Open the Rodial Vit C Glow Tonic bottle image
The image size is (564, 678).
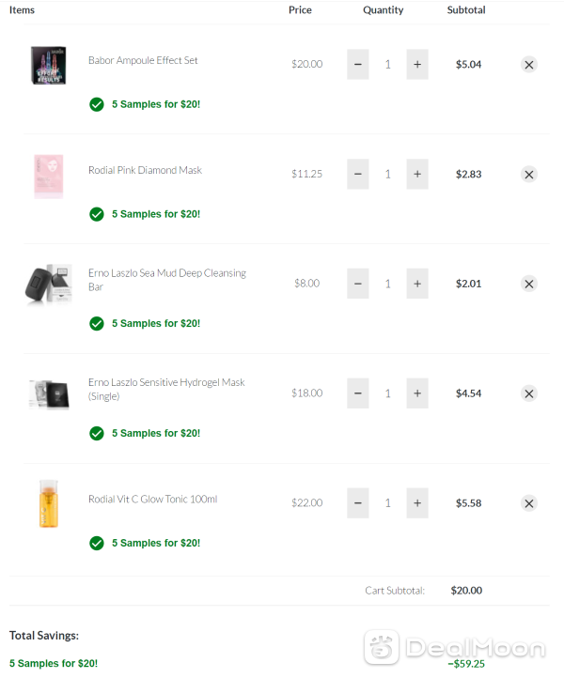pyautogui.click(x=49, y=503)
